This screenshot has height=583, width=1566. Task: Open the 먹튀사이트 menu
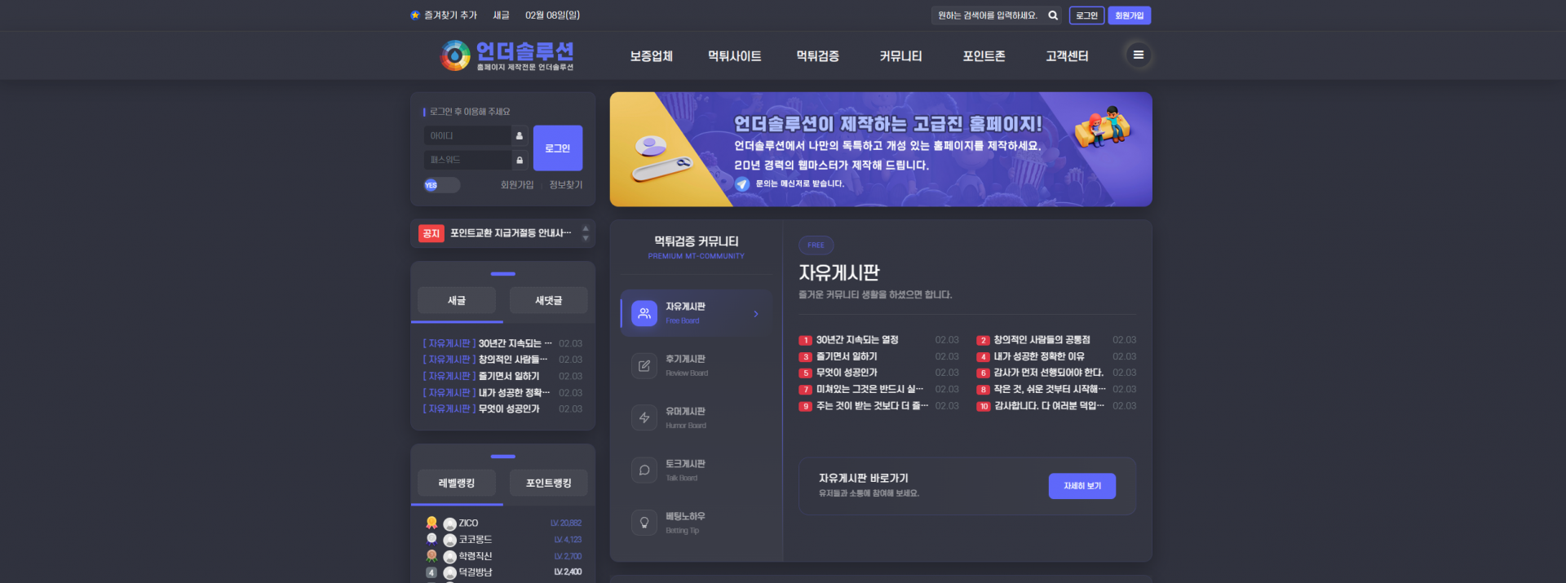click(x=734, y=56)
